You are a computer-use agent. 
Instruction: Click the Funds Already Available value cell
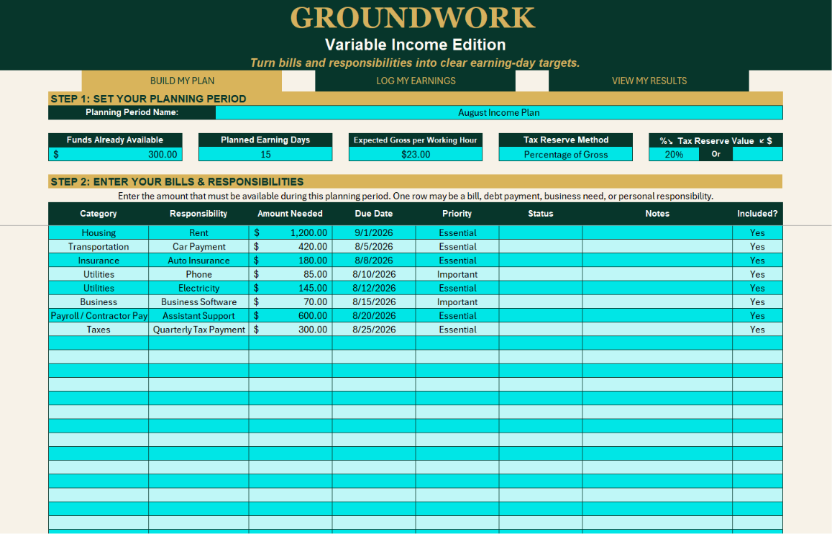coord(115,154)
